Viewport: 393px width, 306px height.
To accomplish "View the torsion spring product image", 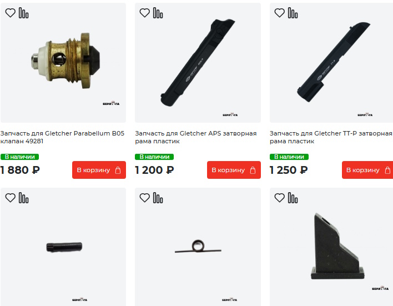I will click(x=198, y=247).
